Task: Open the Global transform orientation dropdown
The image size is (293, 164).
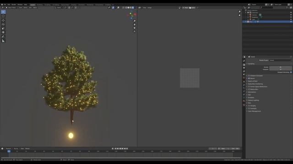Action: coord(59,8)
